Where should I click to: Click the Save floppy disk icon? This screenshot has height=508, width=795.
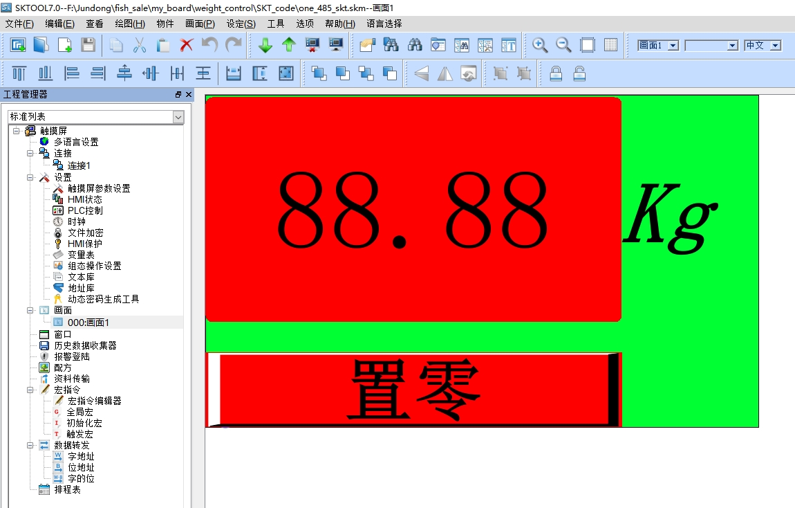coord(88,46)
